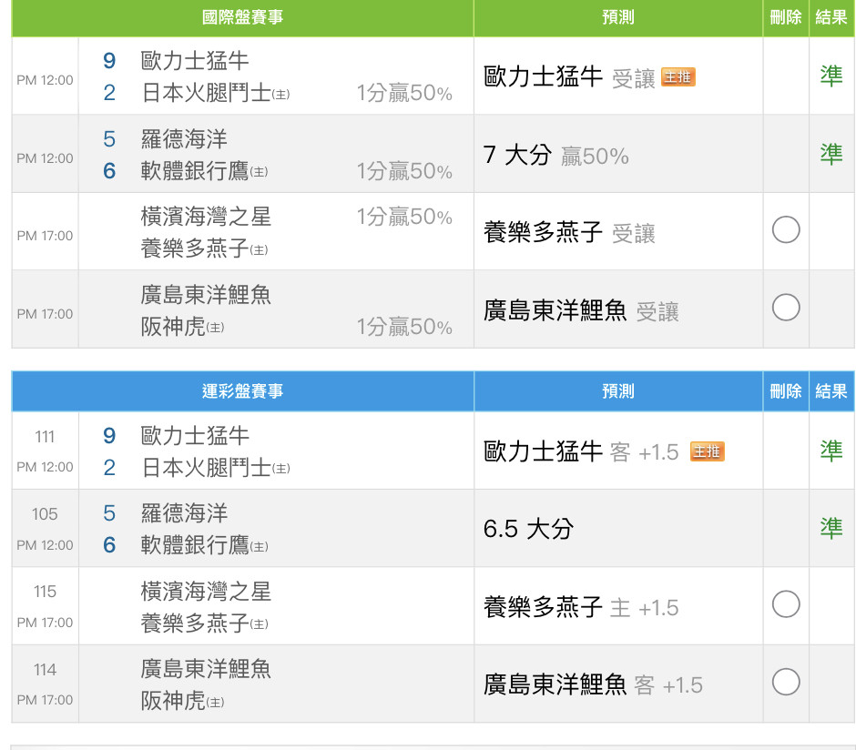Viewport: 856px width, 750px height.
Task: Click 準 result for 6.5 大分 row
Action: coord(831,528)
